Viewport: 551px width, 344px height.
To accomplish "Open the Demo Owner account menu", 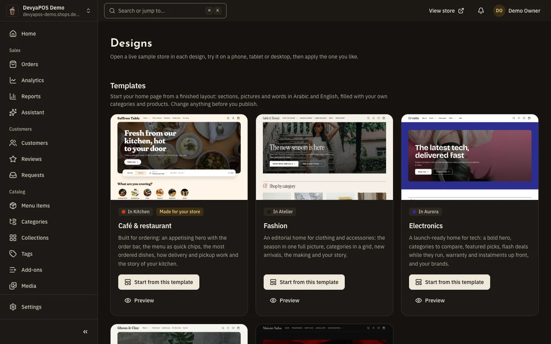I will (x=517, y=11).
